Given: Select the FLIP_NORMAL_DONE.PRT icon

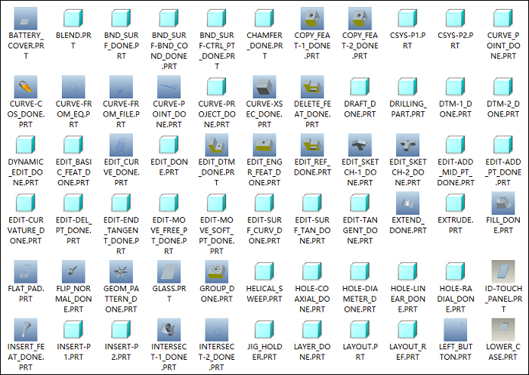Looking at the screenshot, I should pyautogui.click(x=73, y=271).
